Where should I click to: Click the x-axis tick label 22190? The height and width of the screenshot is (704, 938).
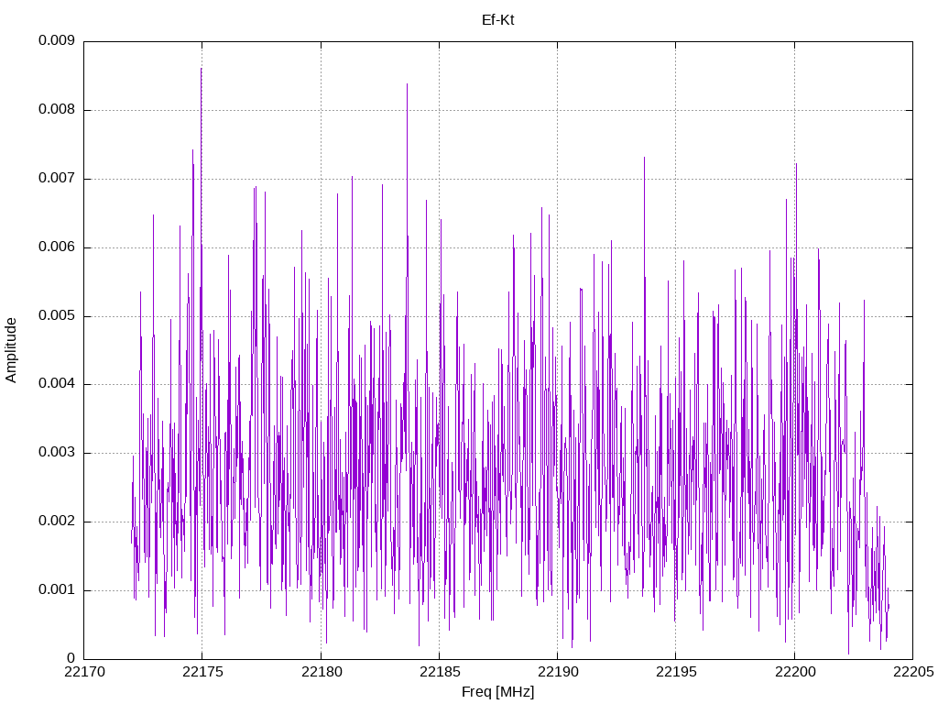coord(558,672)
